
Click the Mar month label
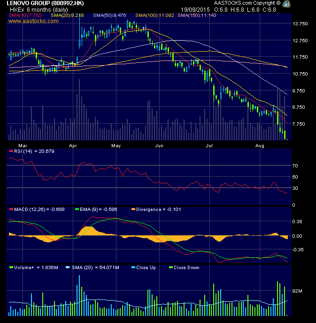[x=23, y=146]
